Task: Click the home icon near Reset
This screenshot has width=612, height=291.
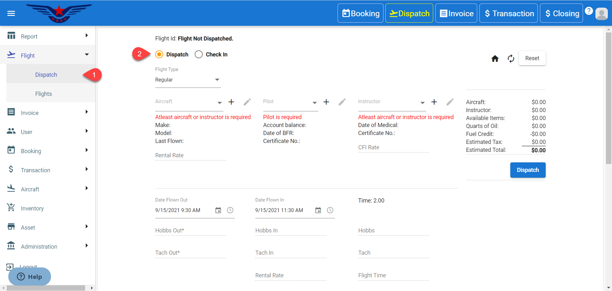Action: click(495, 59)
